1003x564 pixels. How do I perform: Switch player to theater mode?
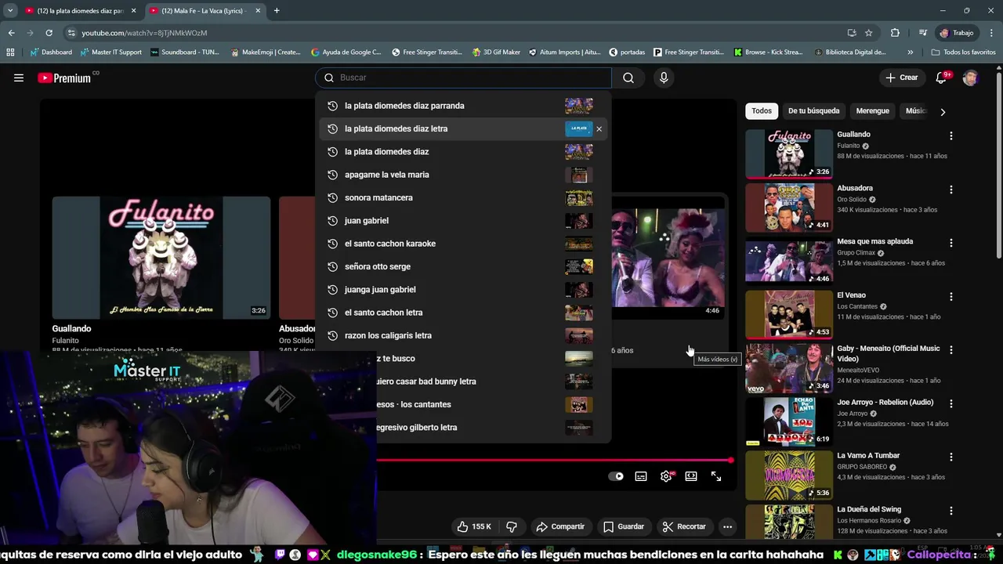pos(691,476)
